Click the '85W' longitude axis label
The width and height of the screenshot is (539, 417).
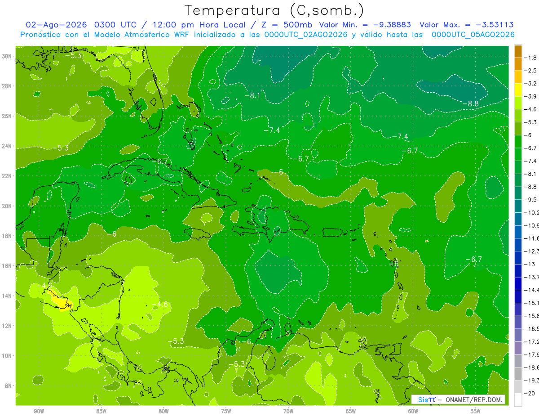tap(101, 411)
